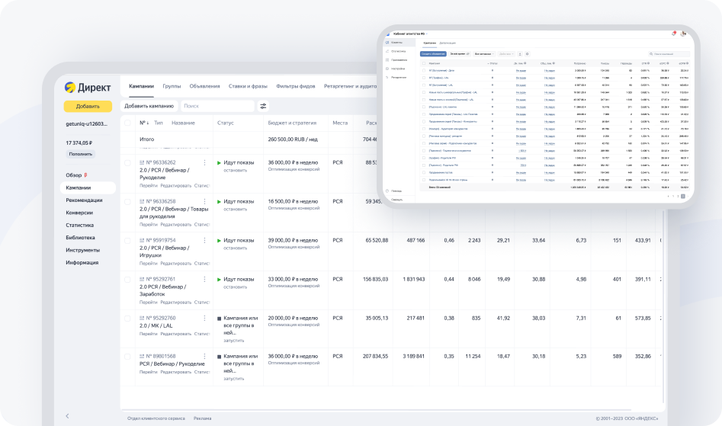Click the gear icon in the agency cabinet toolbar
722x426 pixels.
(x=528, y=54)
